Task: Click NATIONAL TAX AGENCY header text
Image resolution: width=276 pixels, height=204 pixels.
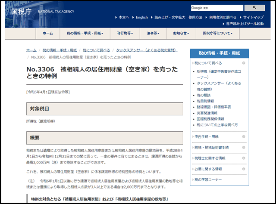Action: tap(56, 12)
